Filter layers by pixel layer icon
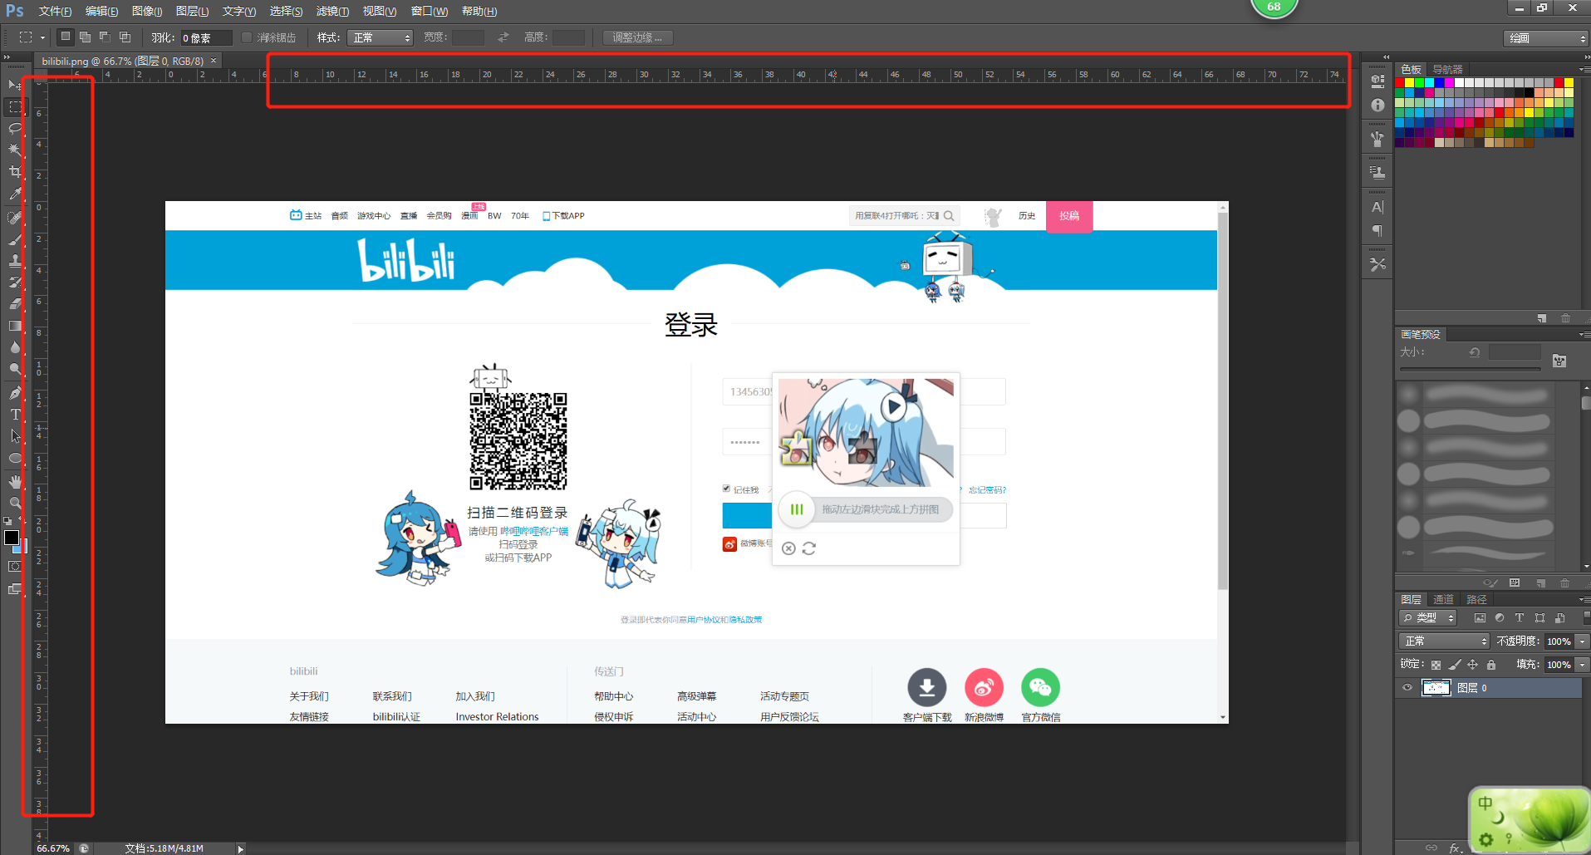The height and width of the screenshot is (855, 1591). coord(1480,618)
